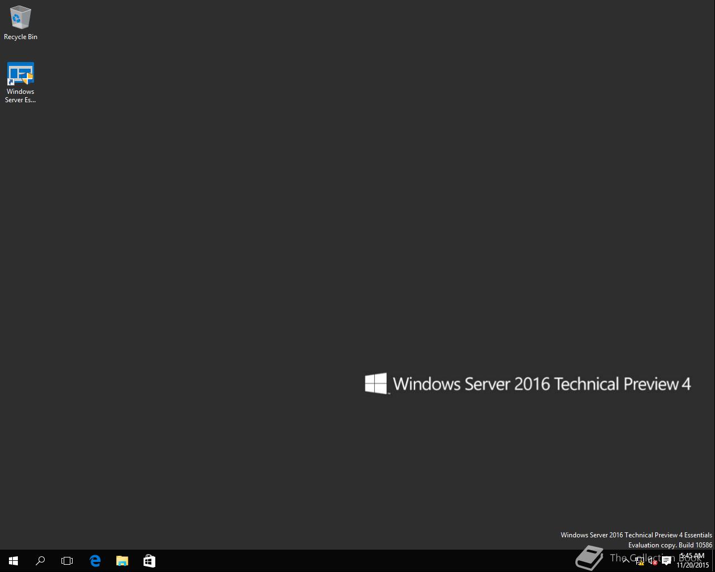Open Task View on the taskbar
715x572 pixels.
(67, 561)
